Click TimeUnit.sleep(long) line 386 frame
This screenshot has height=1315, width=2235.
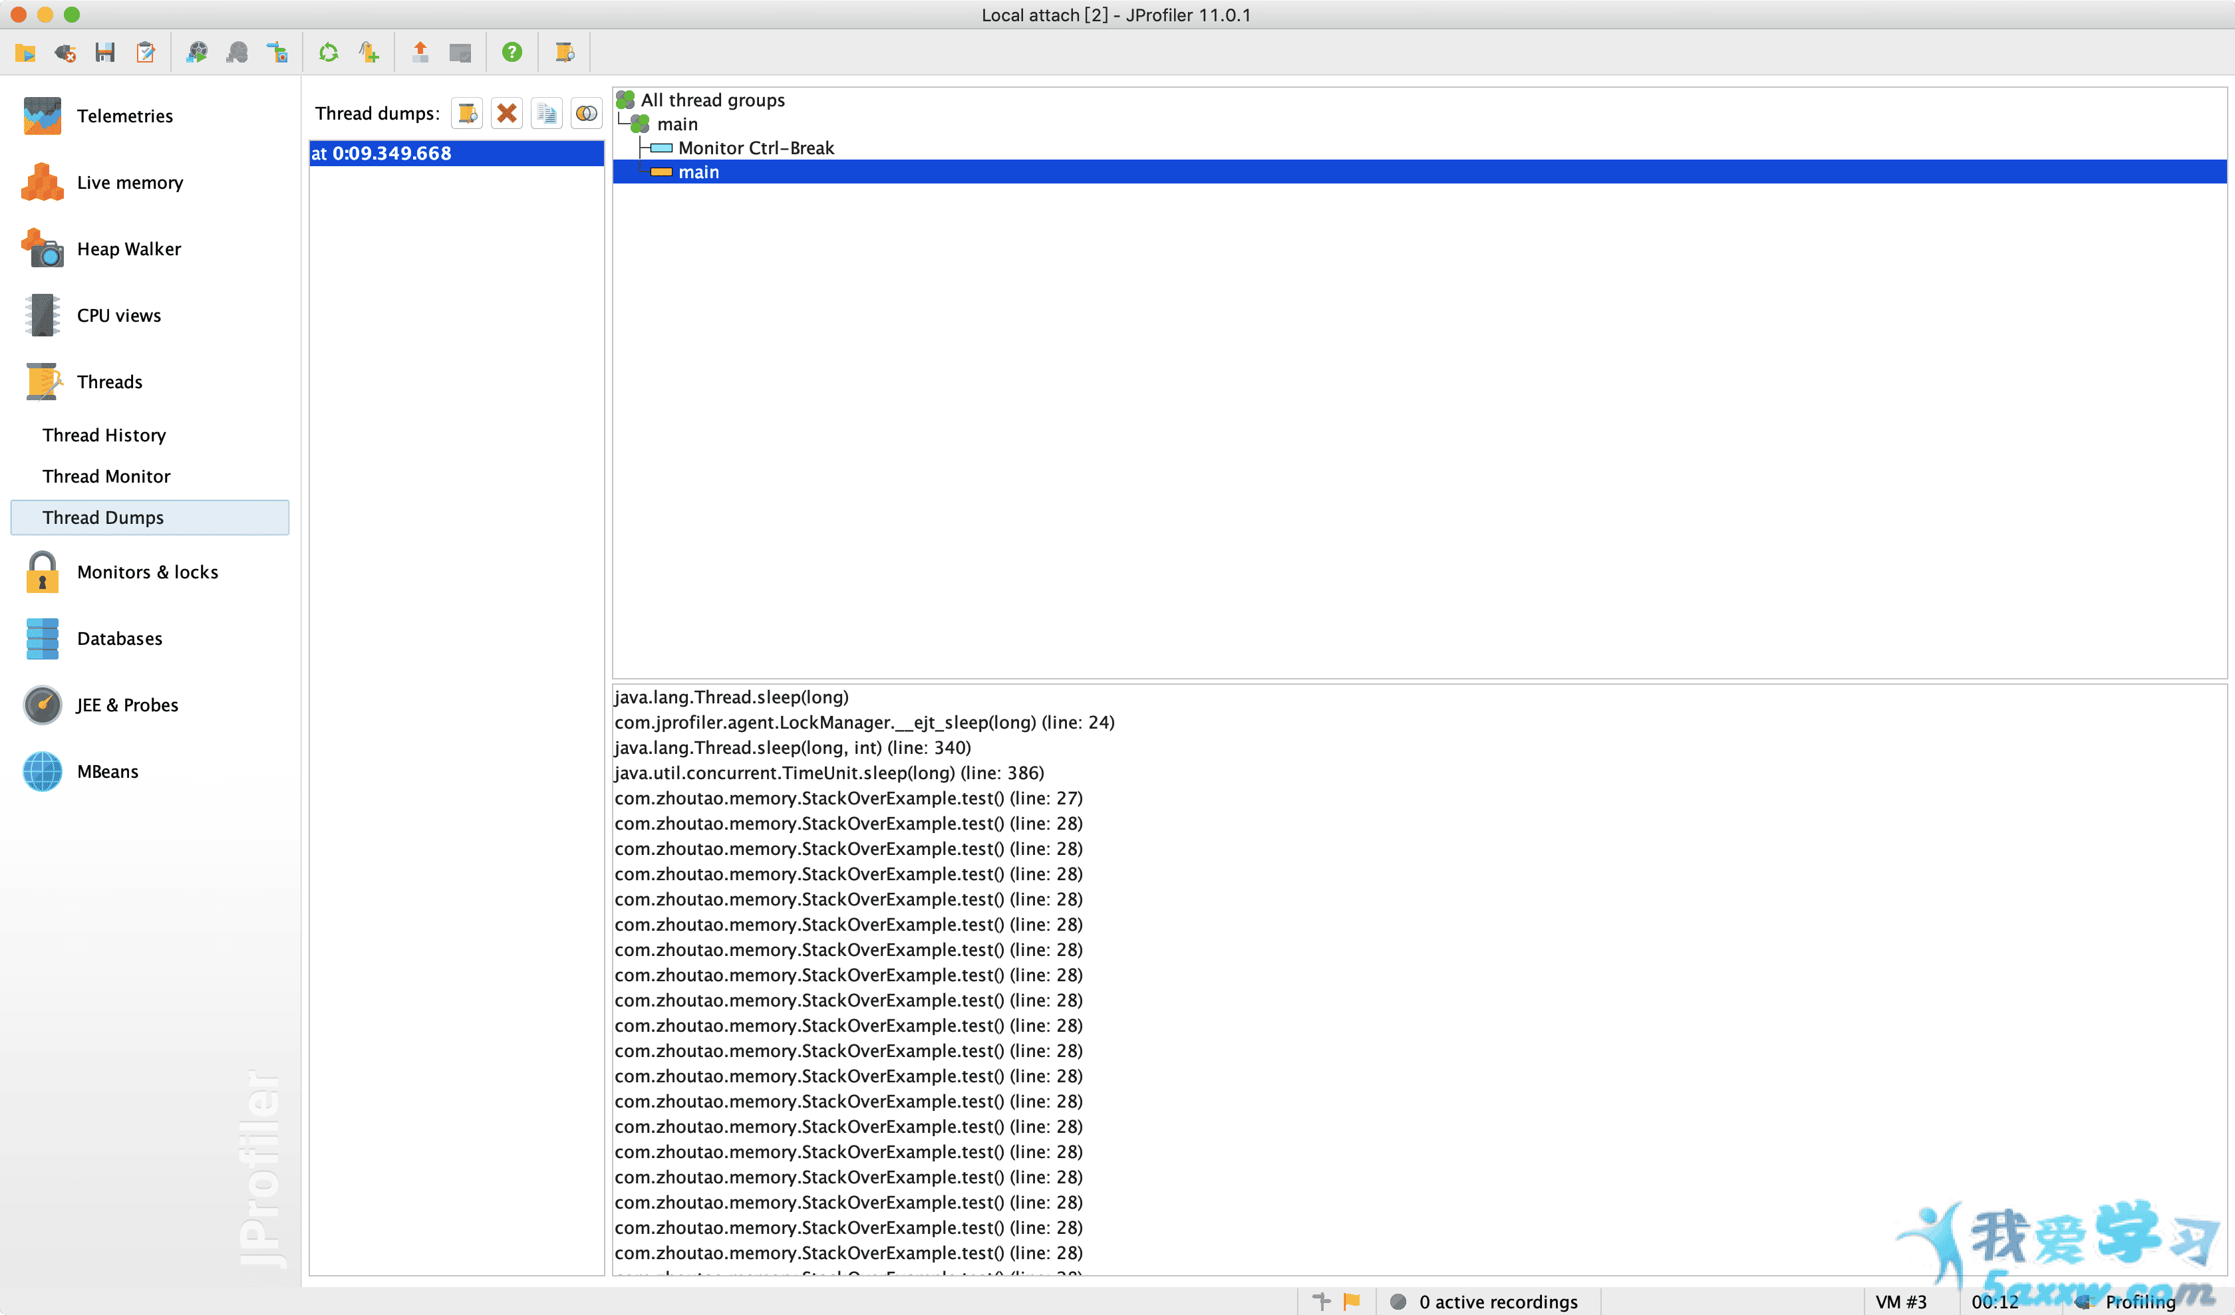point(829,773)
